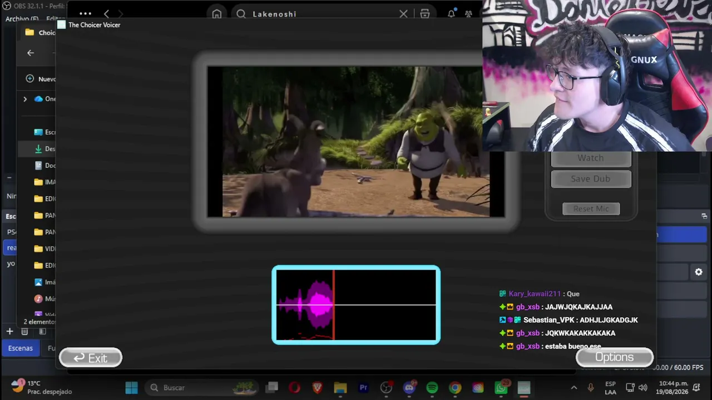
Task: Click the Exit button in Choicer Voicer
Action: [91, 358]
